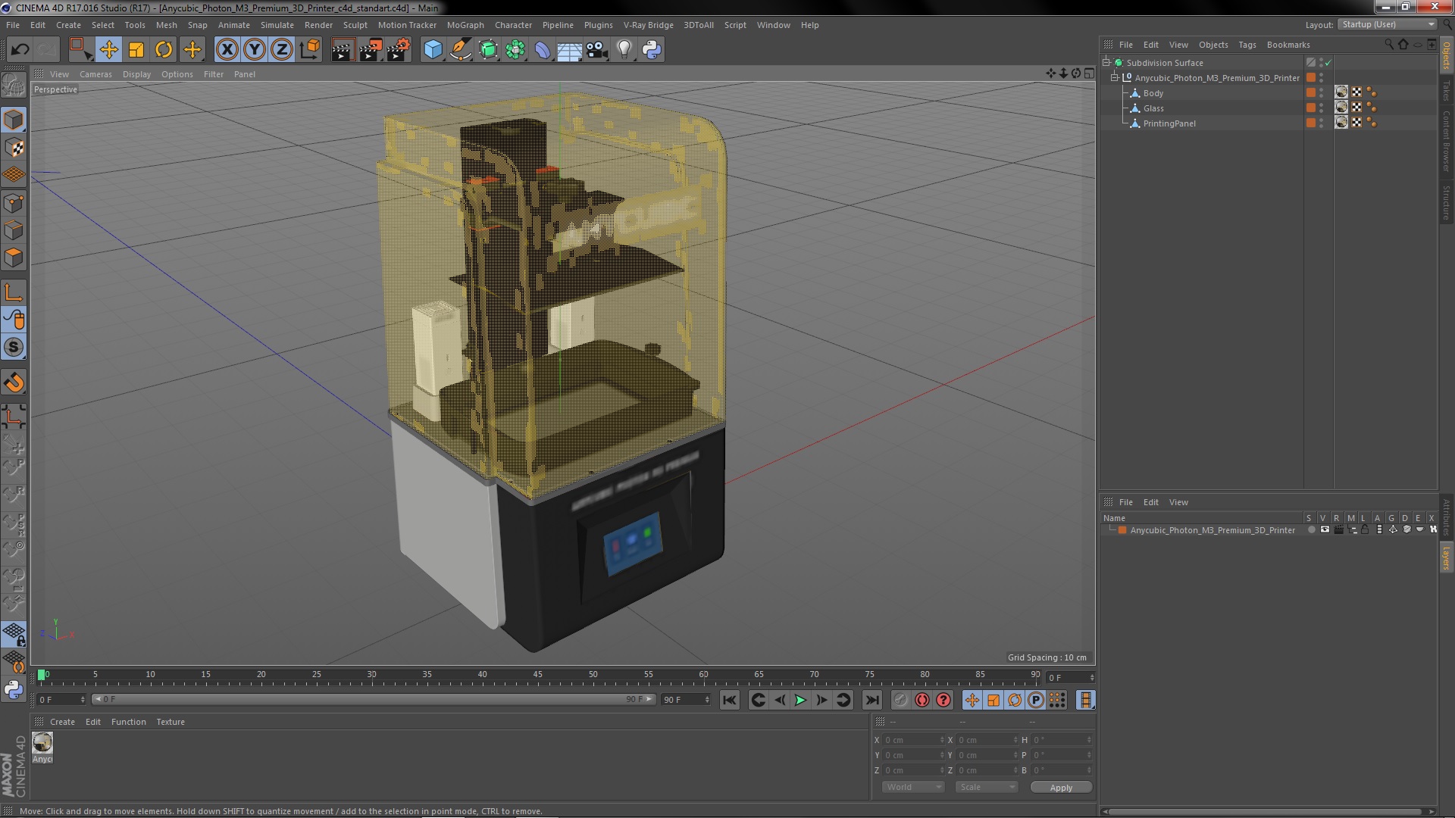Toggle X axis lock
1455x818 pixels.
click(x=227, y=50)
